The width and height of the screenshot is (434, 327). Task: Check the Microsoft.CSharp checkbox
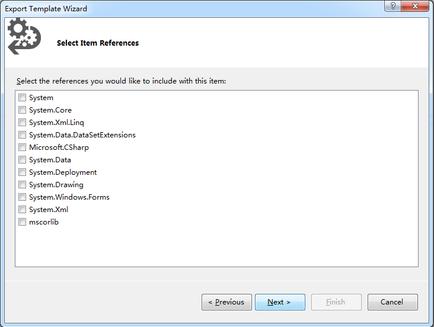point(22,147)
